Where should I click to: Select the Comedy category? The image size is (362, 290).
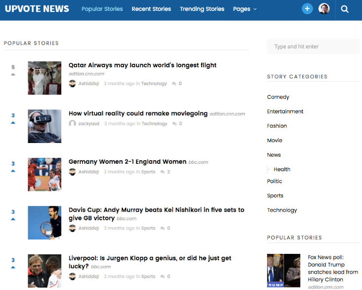click(x=278, y=97)
